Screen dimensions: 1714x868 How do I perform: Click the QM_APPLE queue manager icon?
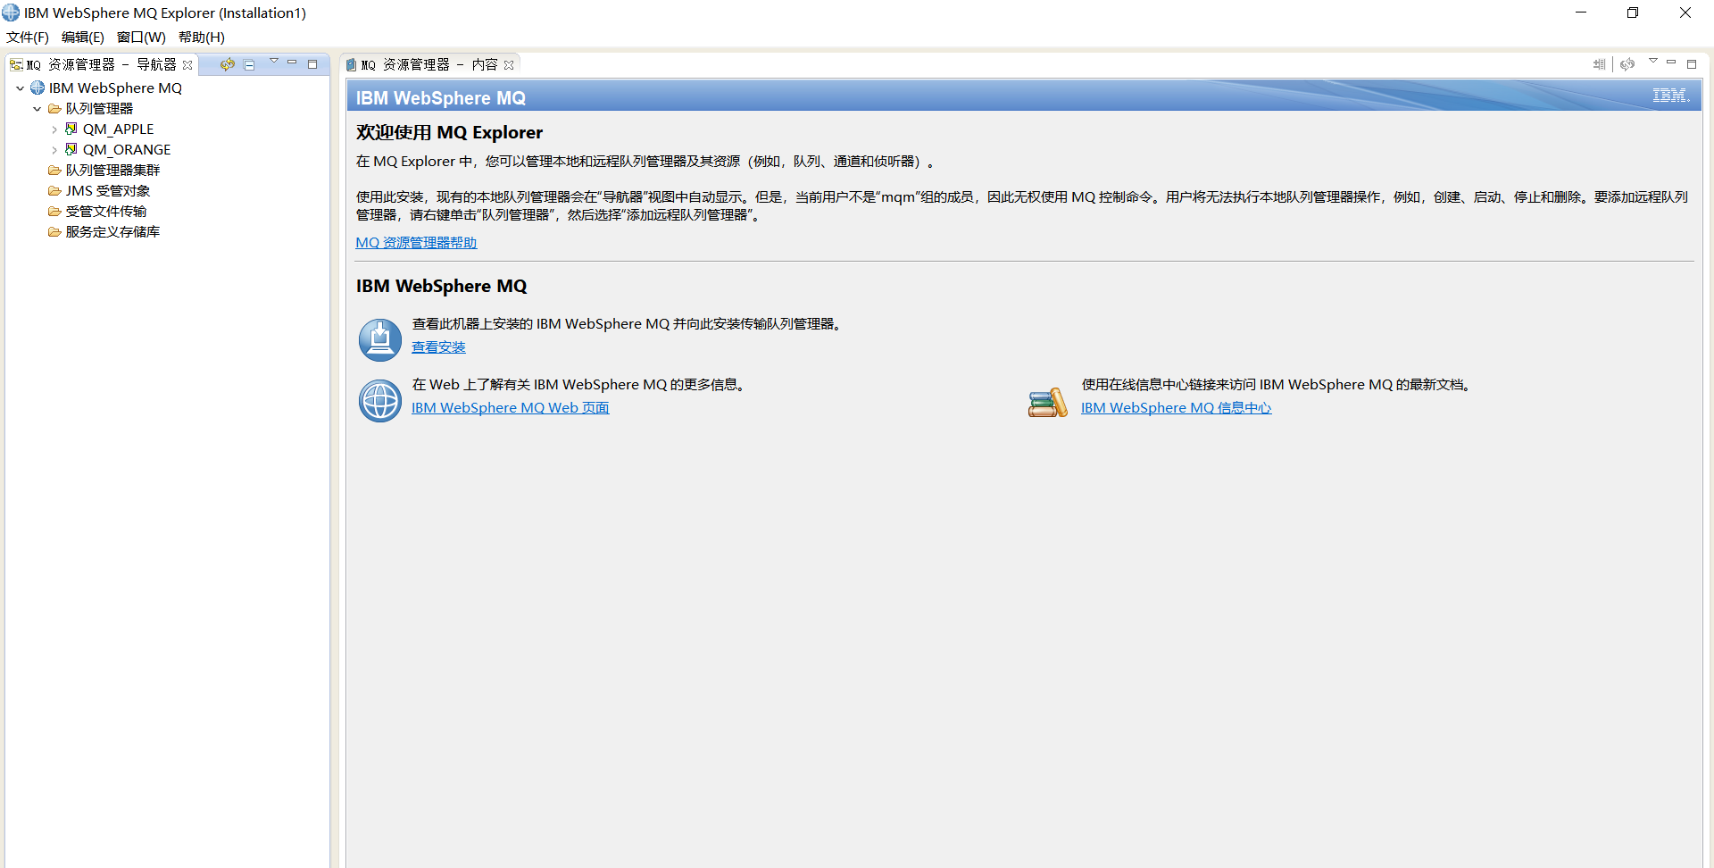click(71, 129)
